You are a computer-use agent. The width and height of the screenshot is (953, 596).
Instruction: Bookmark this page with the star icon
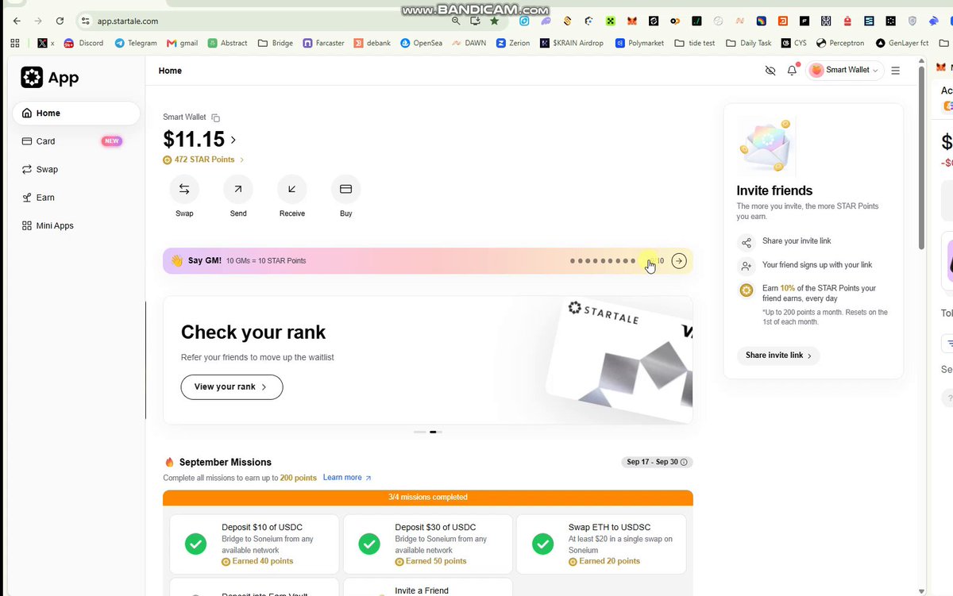[x=495, y=21]
